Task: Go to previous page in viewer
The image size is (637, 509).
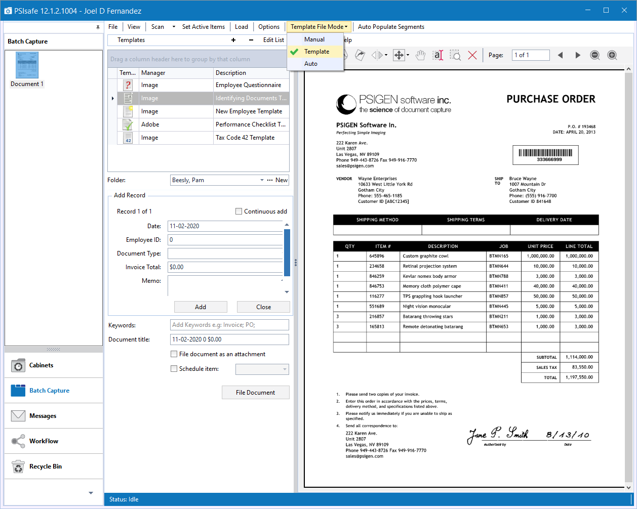Action: pos(560,55)
